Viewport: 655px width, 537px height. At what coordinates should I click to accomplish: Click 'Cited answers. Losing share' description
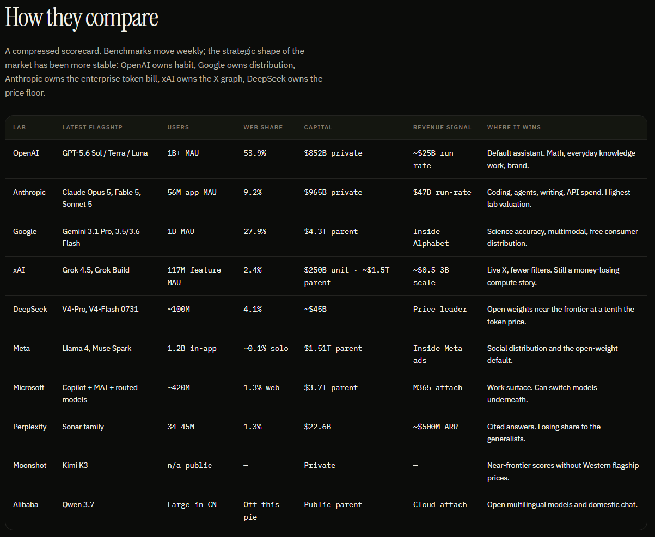pyautogui.click(x=544, y=433)
